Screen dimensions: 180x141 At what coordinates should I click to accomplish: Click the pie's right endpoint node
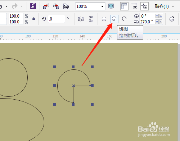[x=90, y=86]
